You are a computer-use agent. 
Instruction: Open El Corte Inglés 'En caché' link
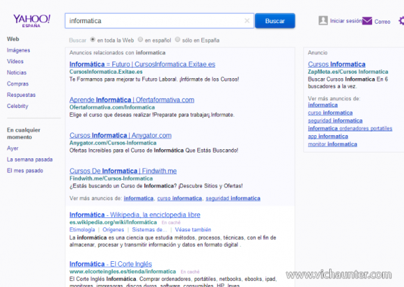[190, 272]
